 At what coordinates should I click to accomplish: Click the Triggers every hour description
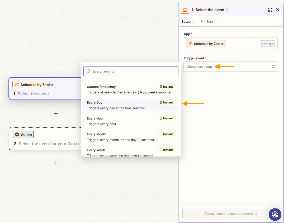point(102,124)
